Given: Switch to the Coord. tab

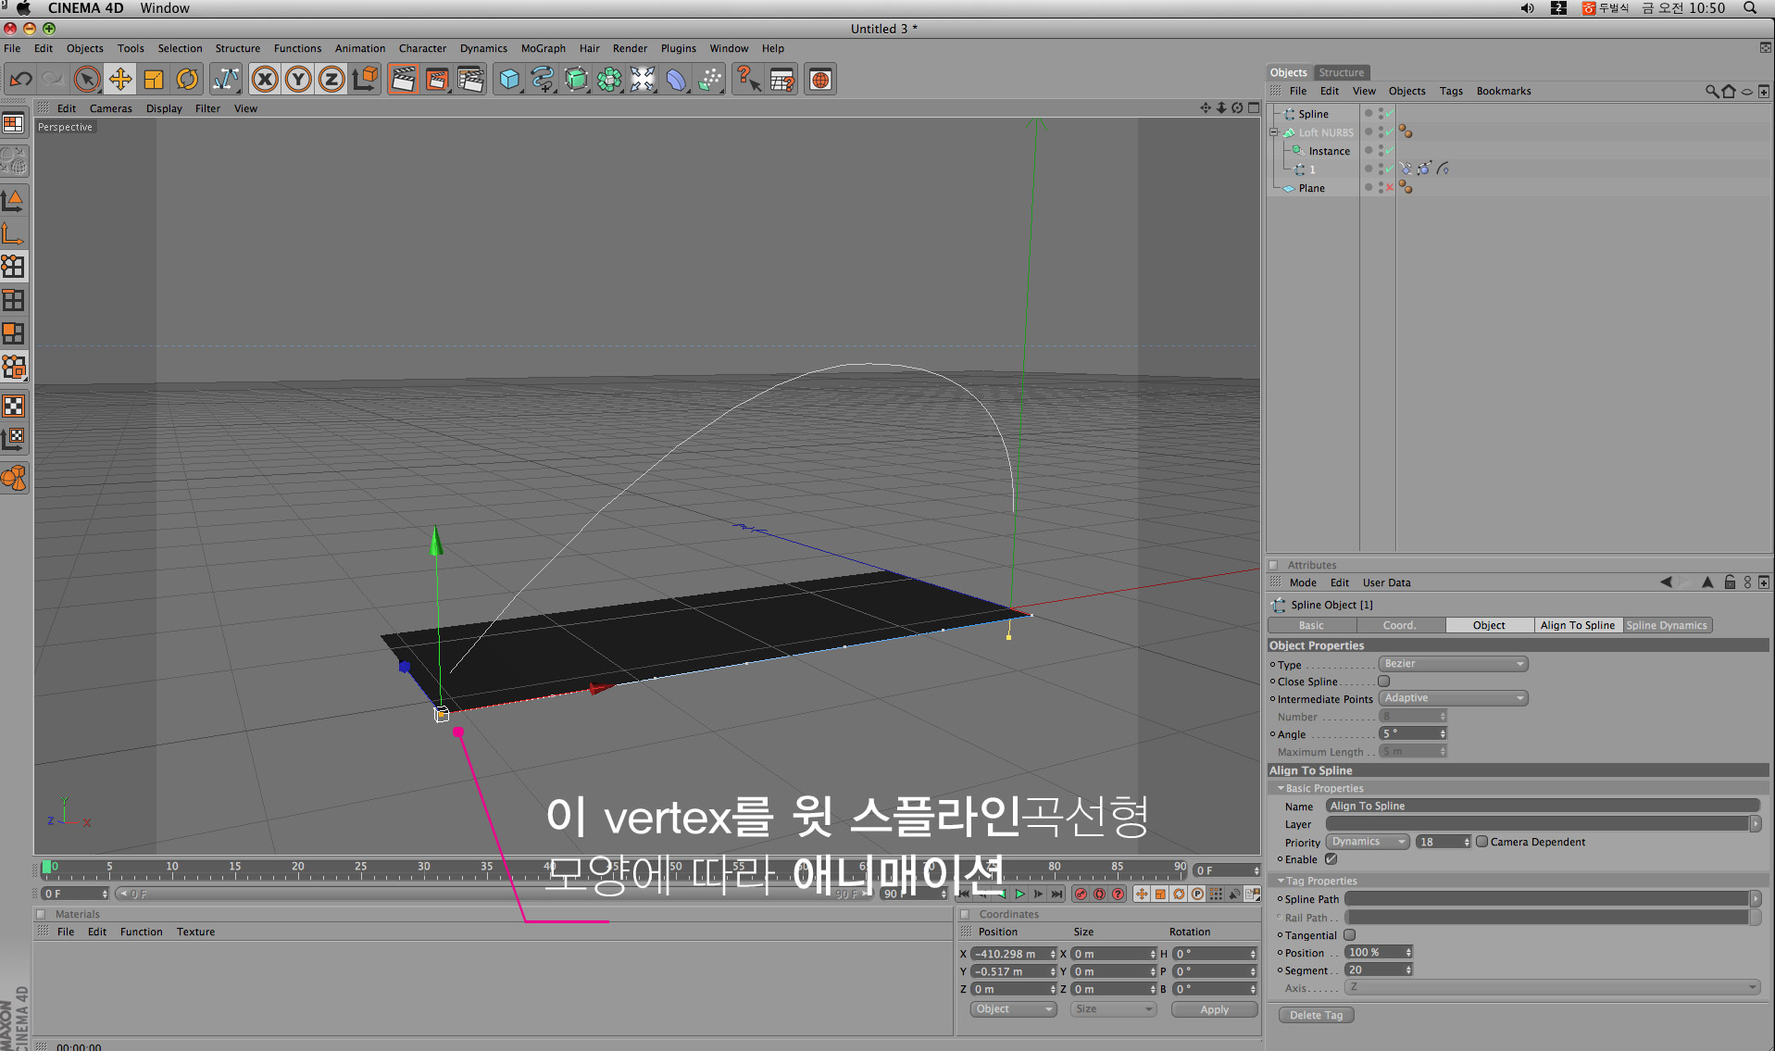Looking at the screenshot, I should click(x=1399, y=626).
